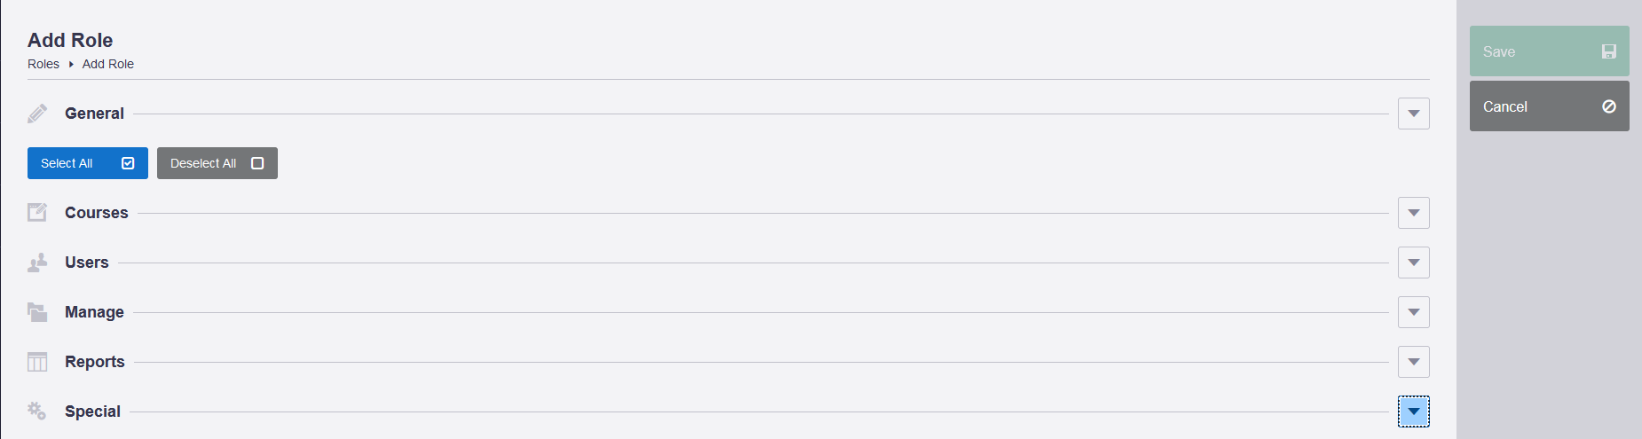Image resolution: width=1642 pixels, height=439 pixels.
Task: Click the empty box inside Deselect All
Action: tap(257, 163)
